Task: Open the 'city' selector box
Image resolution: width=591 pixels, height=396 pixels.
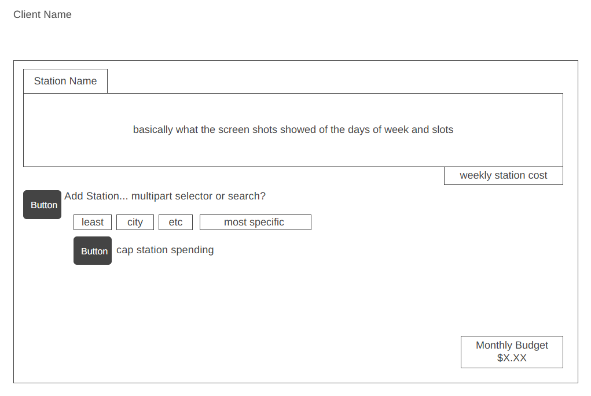Action: [135, 223]
